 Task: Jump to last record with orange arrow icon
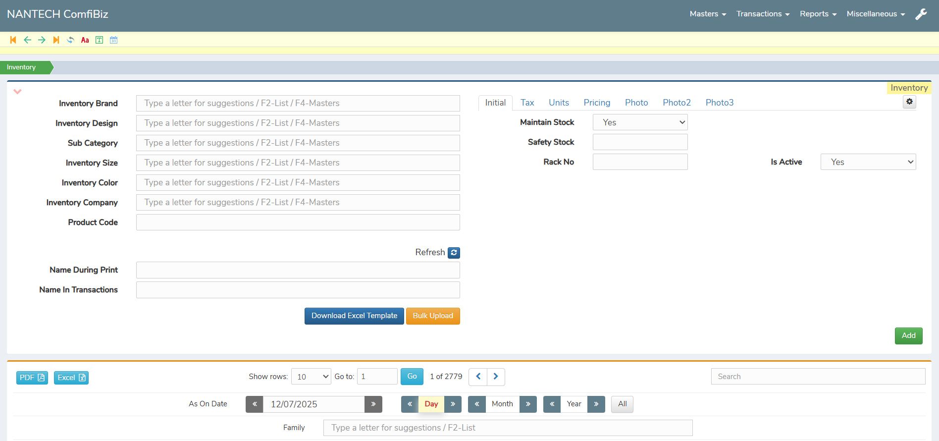point(56,40)
